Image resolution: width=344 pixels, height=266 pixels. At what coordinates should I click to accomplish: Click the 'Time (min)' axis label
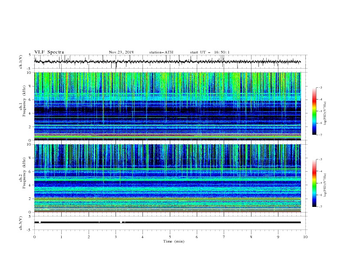(174, 241)
